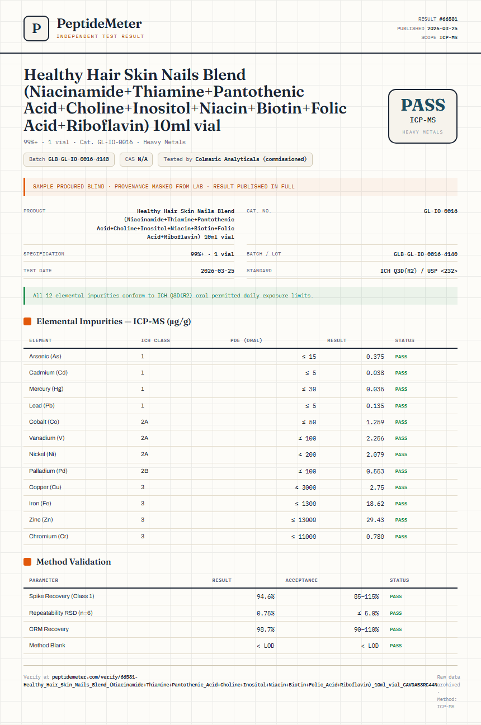Click the Cobalt result value 1.259
Viewport: 481px width, 725px height.
pyautogui.click(x=375, y=422)
